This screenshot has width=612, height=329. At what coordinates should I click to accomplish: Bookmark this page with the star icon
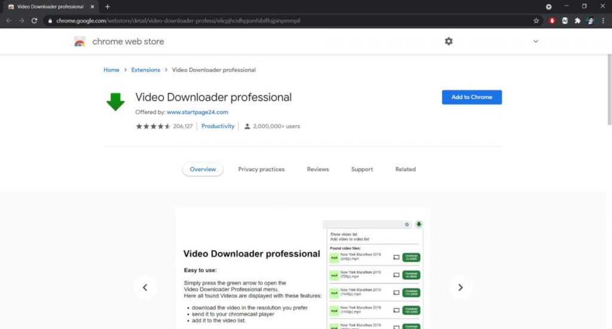536,21
